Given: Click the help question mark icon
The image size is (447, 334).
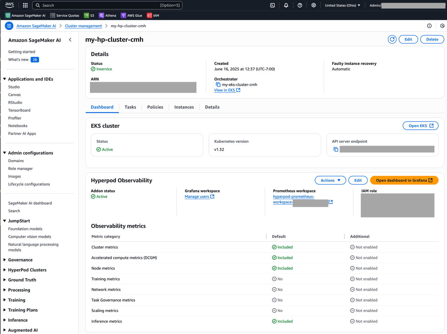Looking at the screenshot, I should [300, 5].
